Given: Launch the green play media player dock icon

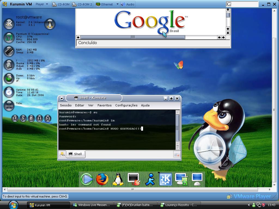Looking at the screenshot, I should point(87,179).
